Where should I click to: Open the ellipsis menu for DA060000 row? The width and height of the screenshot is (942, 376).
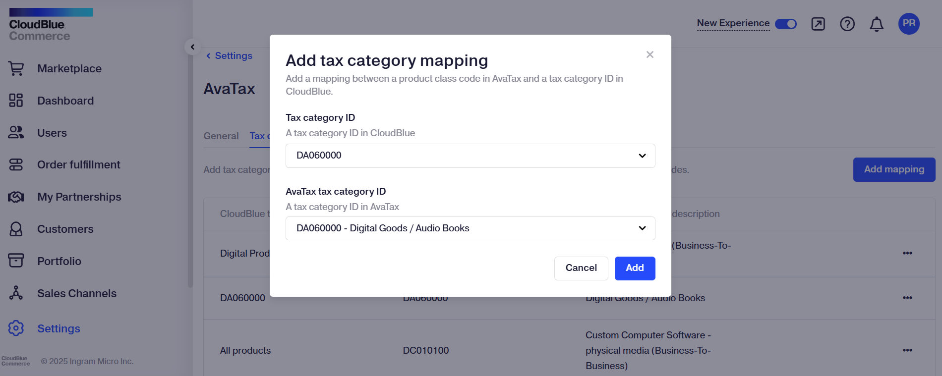tap(908, 298)
